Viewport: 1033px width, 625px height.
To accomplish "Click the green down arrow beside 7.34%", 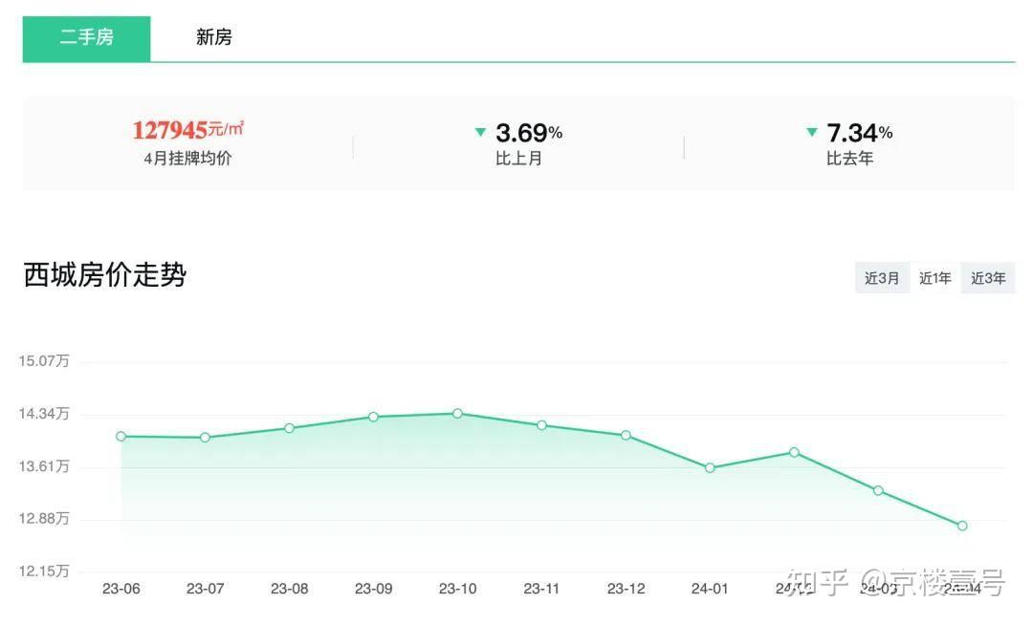I will tap(812, 132).
